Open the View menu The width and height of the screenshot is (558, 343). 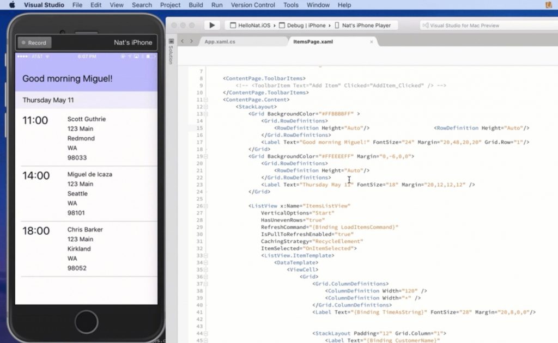(x=117, y=5)
